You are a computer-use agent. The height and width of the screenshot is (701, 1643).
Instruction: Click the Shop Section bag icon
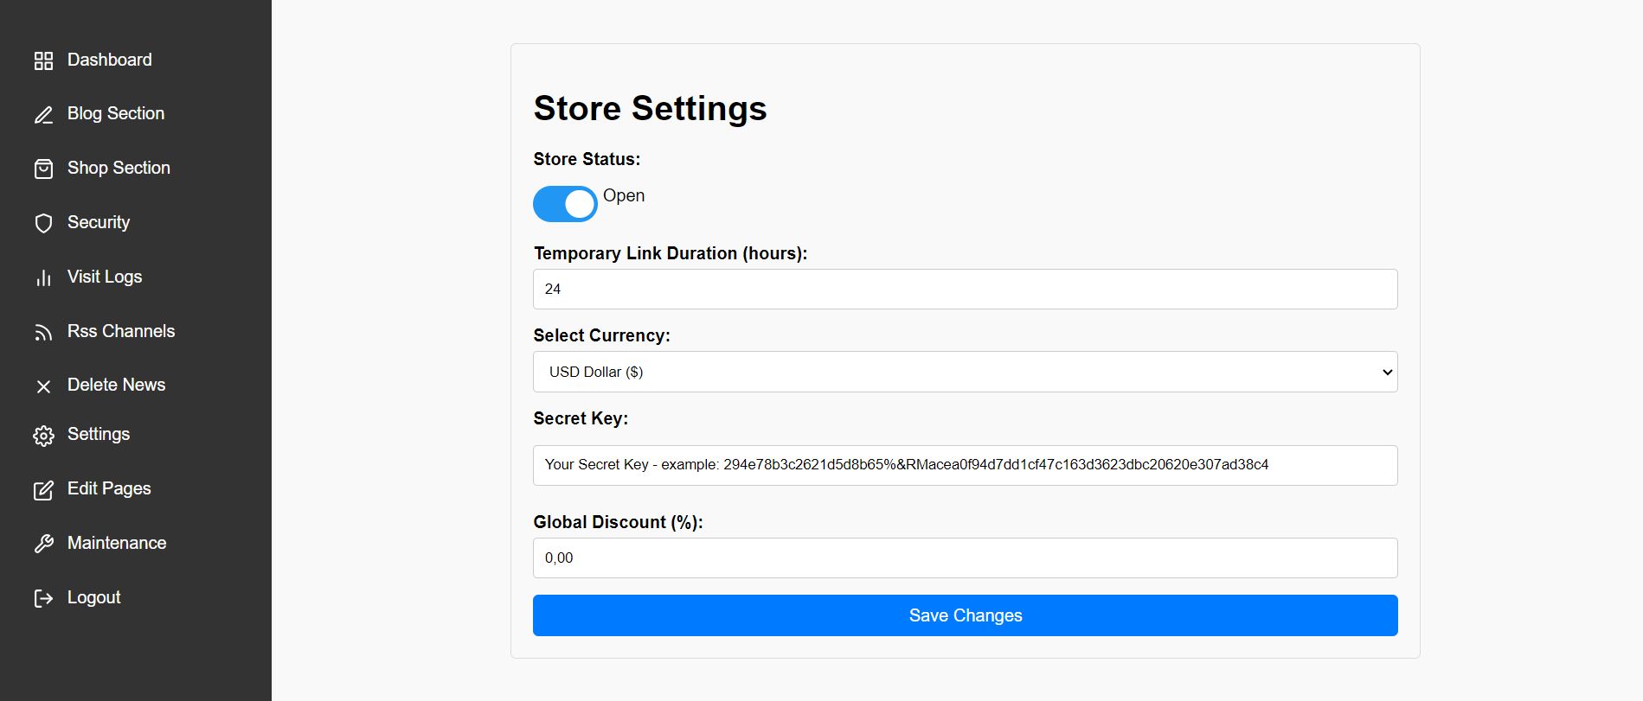[x=43, y=169]
